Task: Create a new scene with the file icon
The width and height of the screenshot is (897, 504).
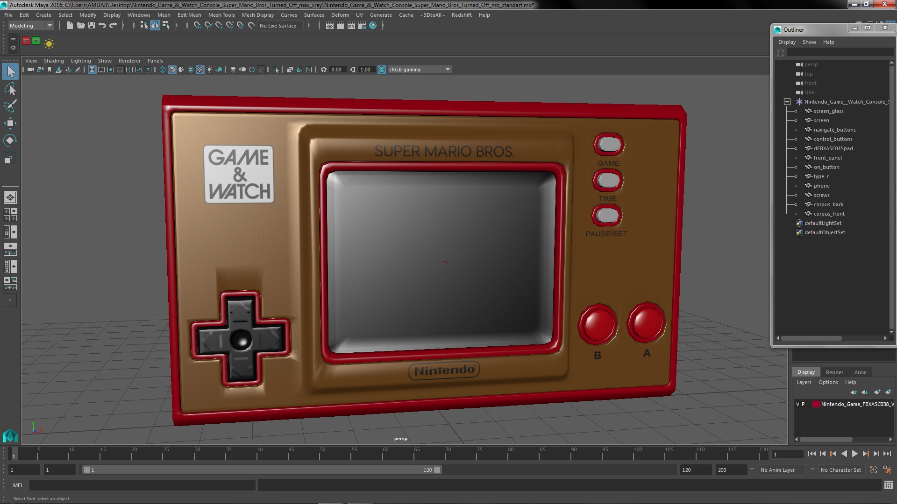Action: (x=70, y=26)
